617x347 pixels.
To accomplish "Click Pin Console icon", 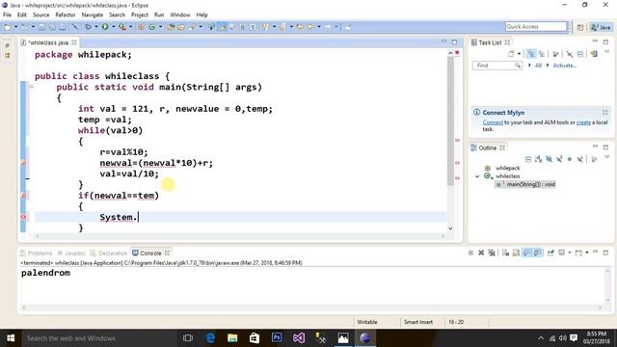I will point(550,253).
